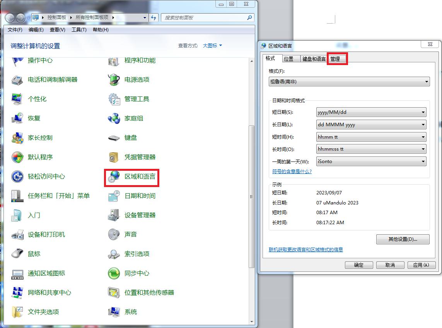This screenshot has width=442, height=328.
Task: Go back with the Back arrow button
Action: [10, 18]
